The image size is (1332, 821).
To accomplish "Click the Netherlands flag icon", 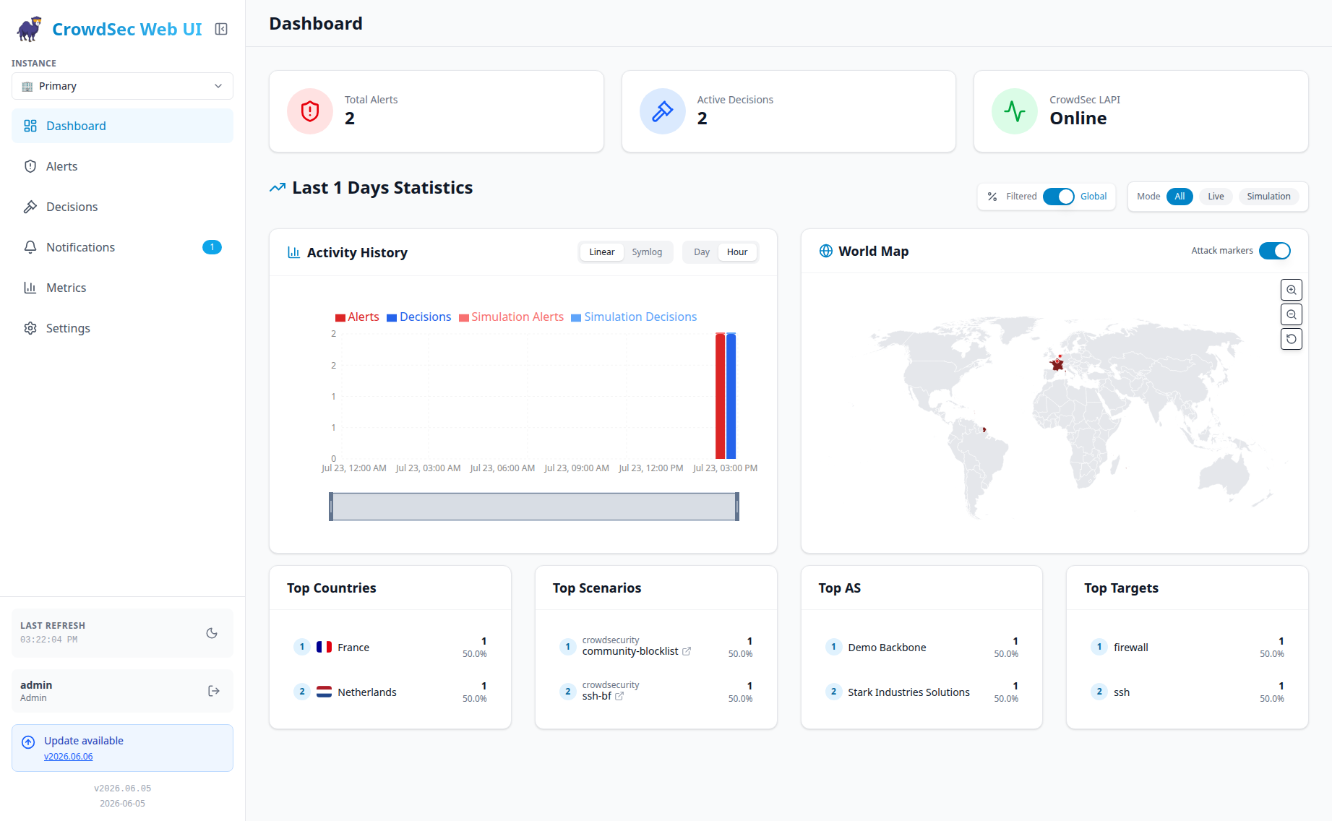I will tap(324, 692).
